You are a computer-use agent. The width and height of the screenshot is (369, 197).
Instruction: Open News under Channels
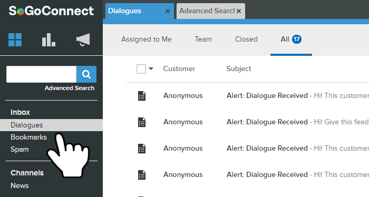point(20,186)
